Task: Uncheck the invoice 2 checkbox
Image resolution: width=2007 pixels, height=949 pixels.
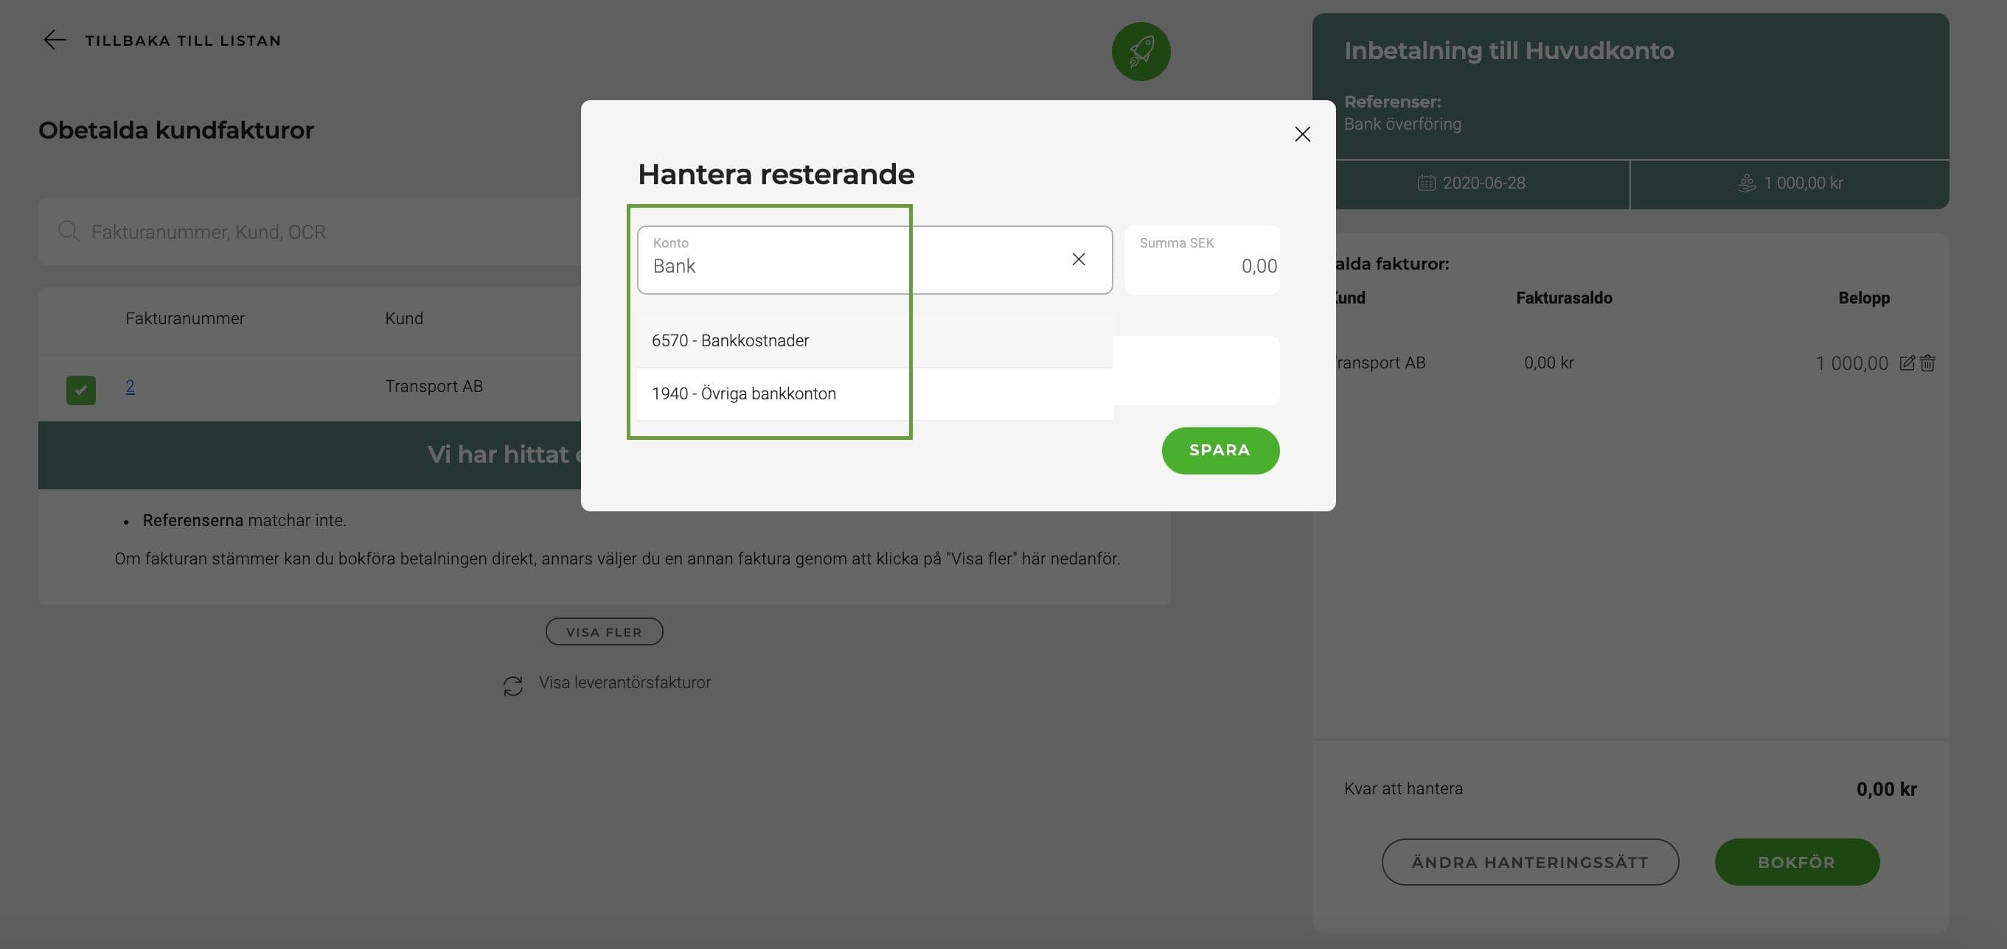Action: [x=81, y=390]
